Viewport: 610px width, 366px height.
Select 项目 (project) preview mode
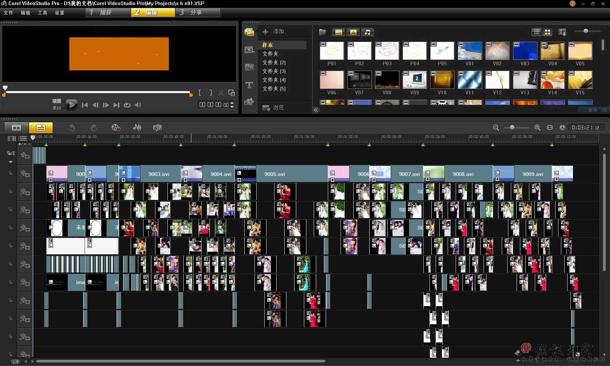click(57, 101)
